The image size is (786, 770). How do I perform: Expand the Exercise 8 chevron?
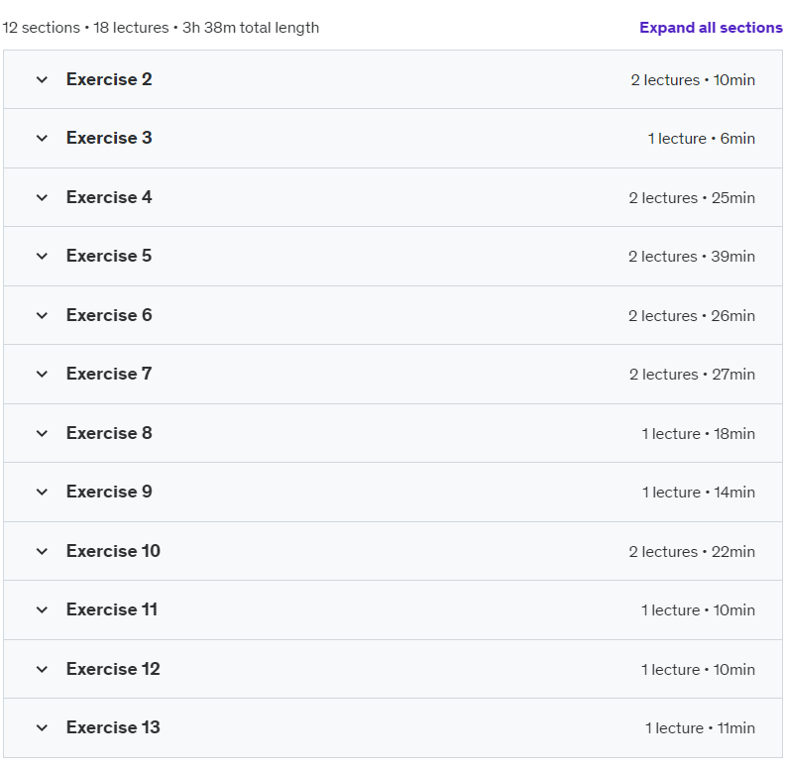(x=42, y=433)
